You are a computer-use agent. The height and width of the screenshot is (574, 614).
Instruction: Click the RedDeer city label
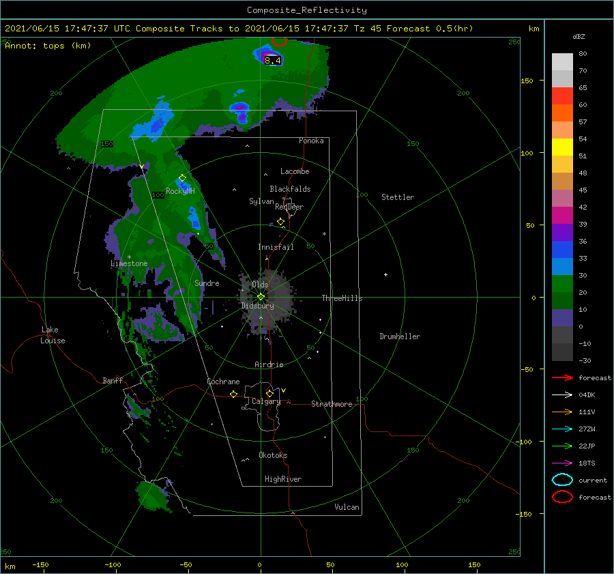[289, 207]
